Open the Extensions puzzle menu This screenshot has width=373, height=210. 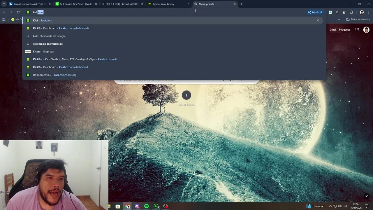point(351,12)
